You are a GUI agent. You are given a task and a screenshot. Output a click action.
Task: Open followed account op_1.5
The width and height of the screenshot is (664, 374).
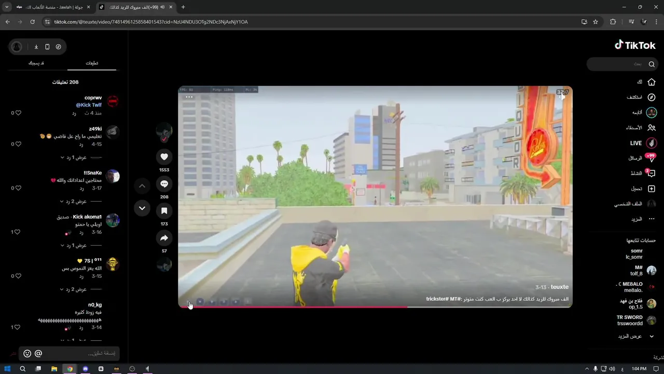click(638, 303)
